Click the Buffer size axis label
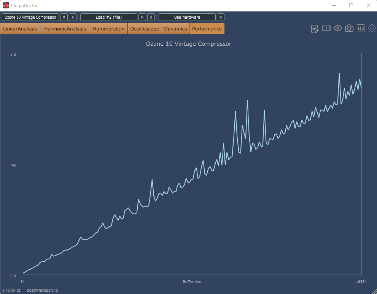 point(192,282)
